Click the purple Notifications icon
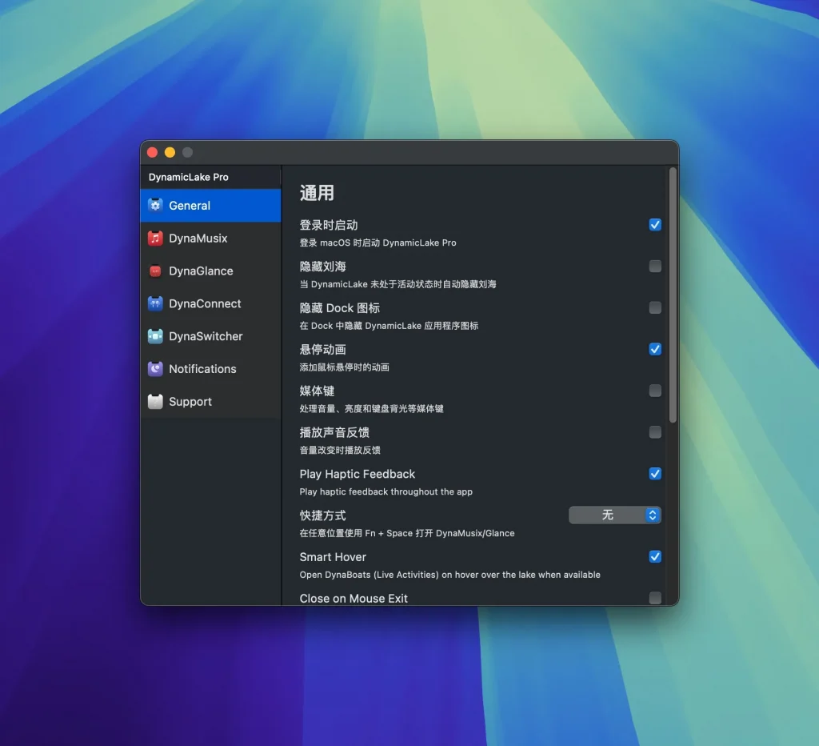The image size is (819, 746). click(x=156, y=369)
